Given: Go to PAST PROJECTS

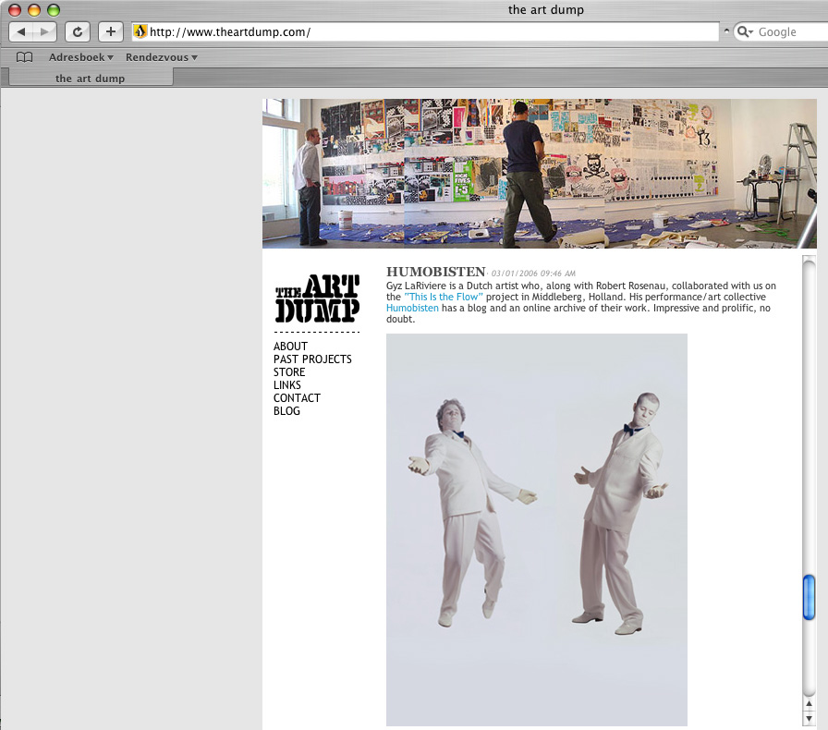Looking at the screenshot, I should click(312, 359).
